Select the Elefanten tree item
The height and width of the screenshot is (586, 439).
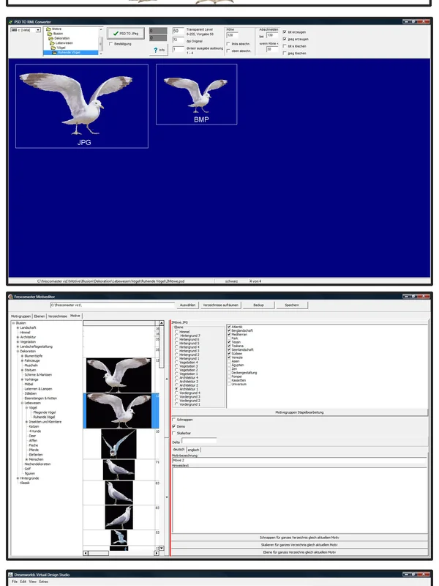pyautogui.click(x=36, y=455)
